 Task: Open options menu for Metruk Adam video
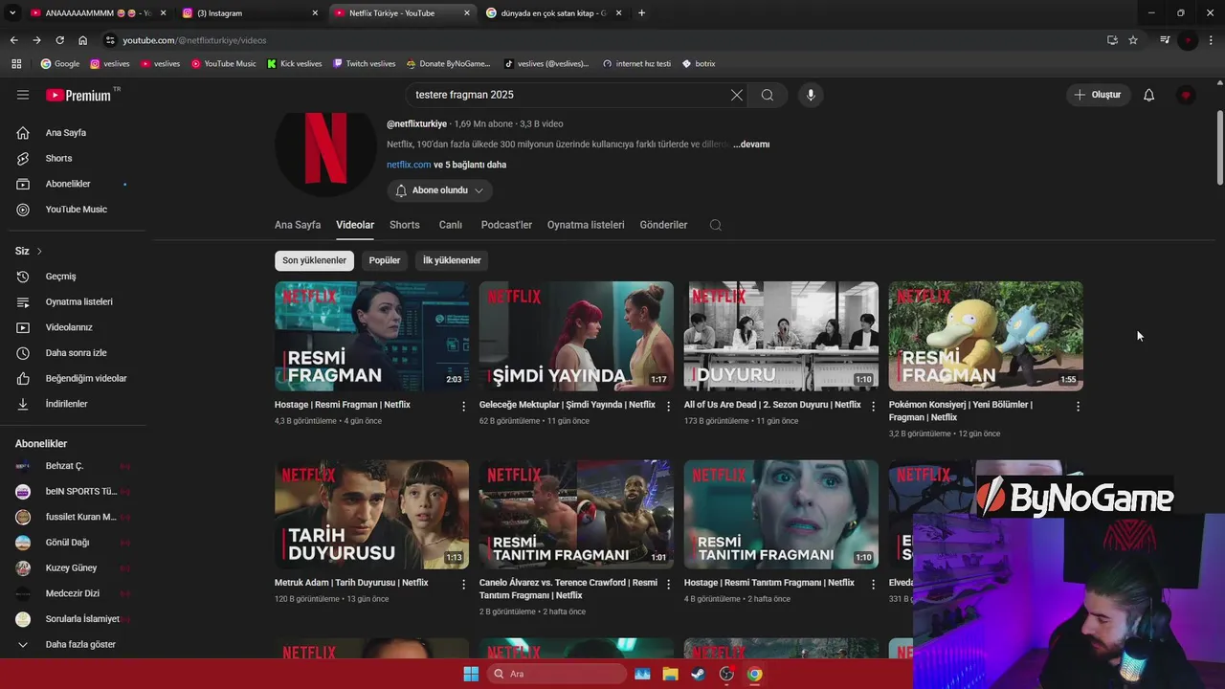point(464,585)
